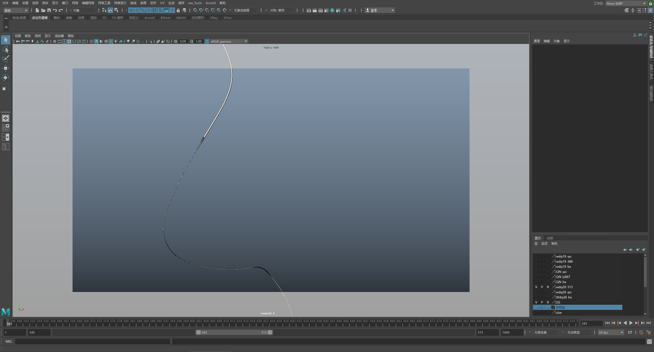Switch to the 动画 layer editor tab
The height and width of the screenshot is (352, 654).
coord(550,238)
